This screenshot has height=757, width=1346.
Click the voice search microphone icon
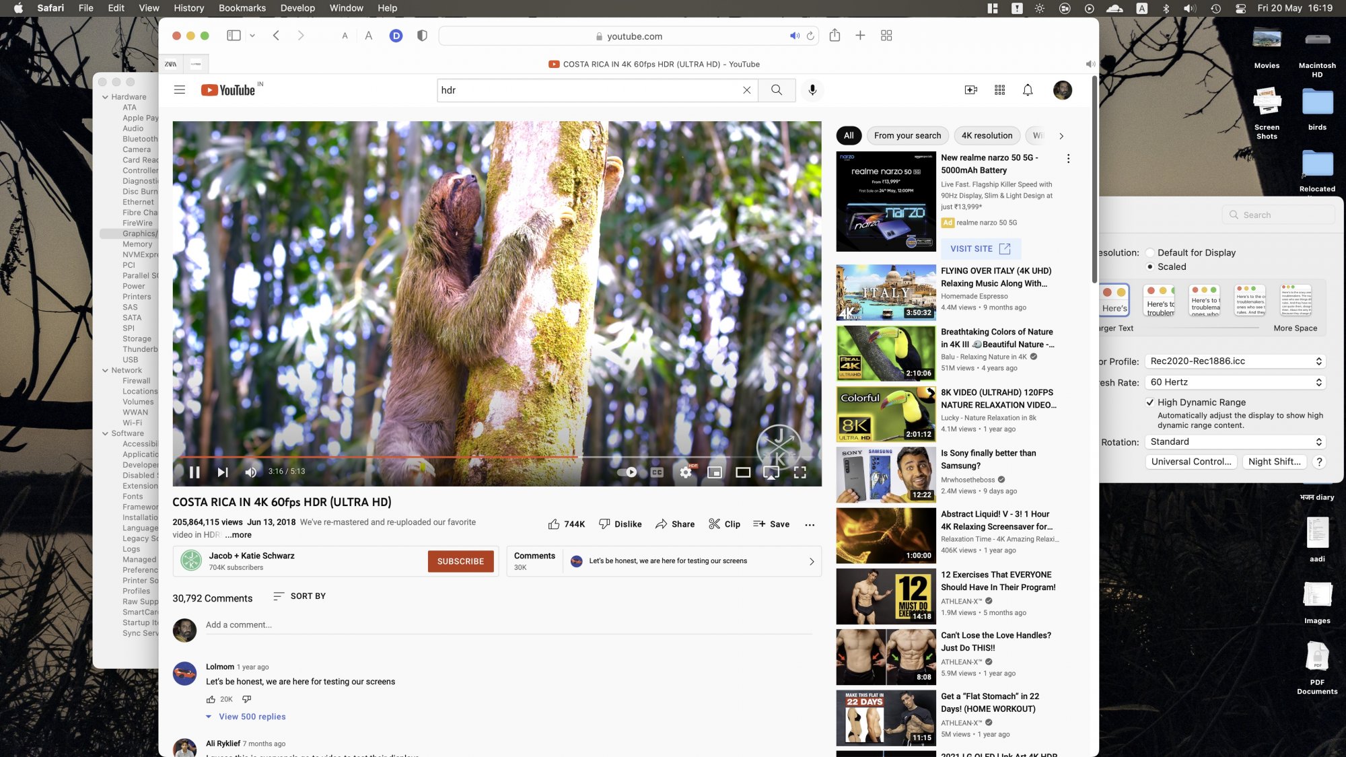[x=812, y=90]
